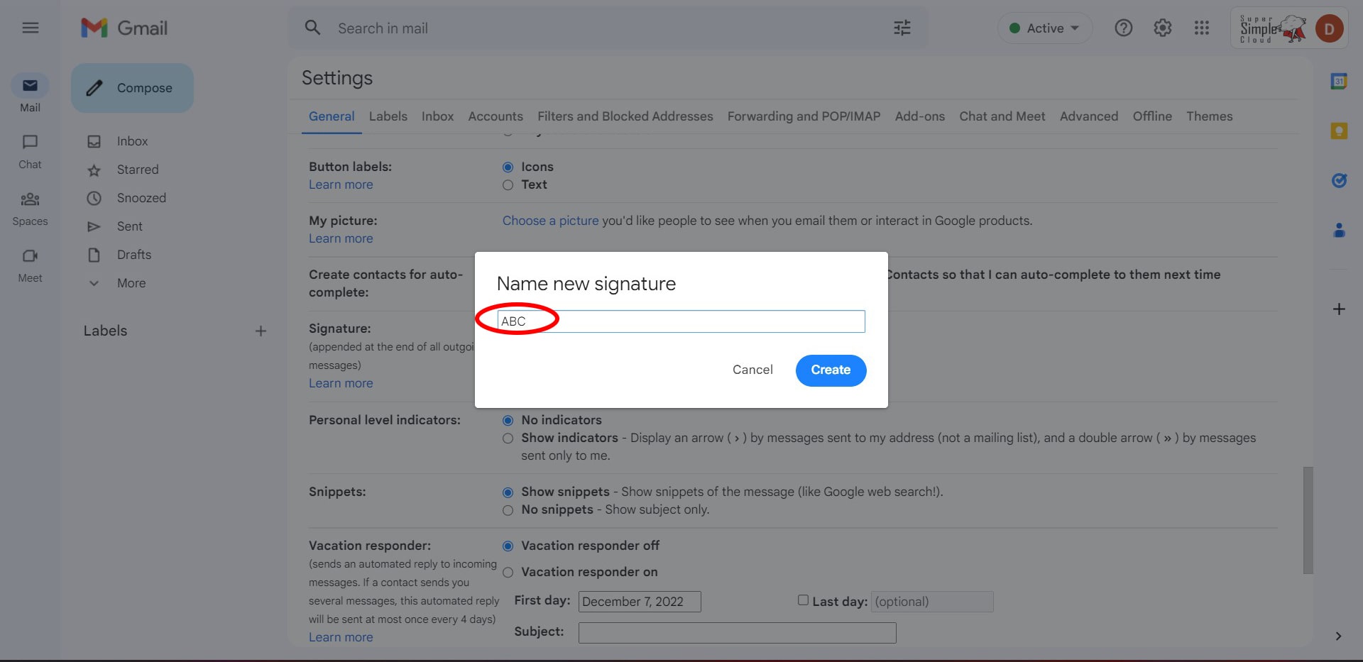The width and height of the screenshot is (1363, 662).
Task: Open the Active status dropdown
Action: coord(1045,28)
